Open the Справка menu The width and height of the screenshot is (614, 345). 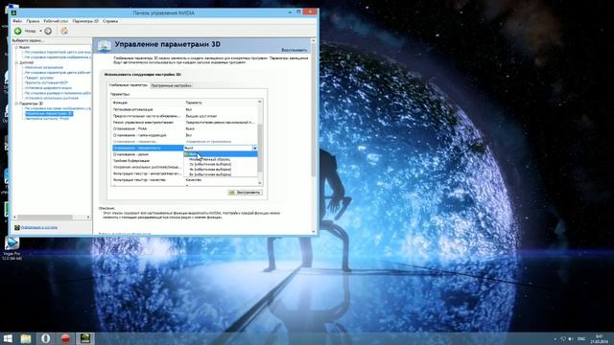[x=110, y=21]
